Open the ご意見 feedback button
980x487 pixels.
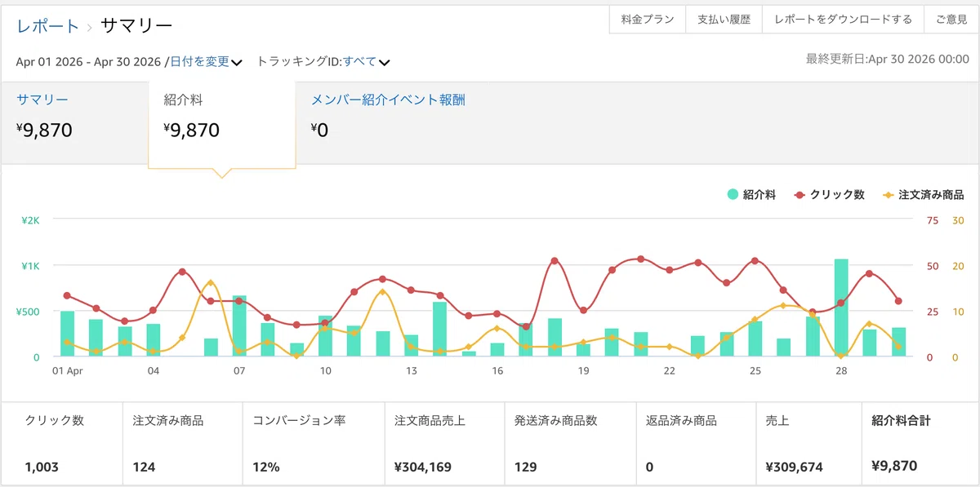tap(951, 20)
